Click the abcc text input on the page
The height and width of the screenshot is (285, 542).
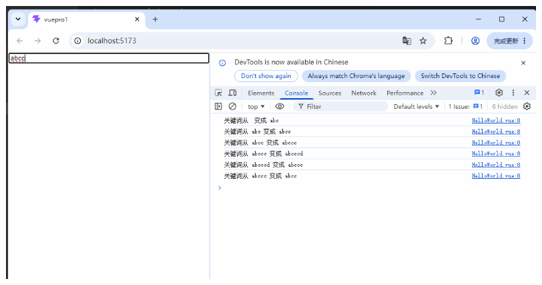coord(109,58)
